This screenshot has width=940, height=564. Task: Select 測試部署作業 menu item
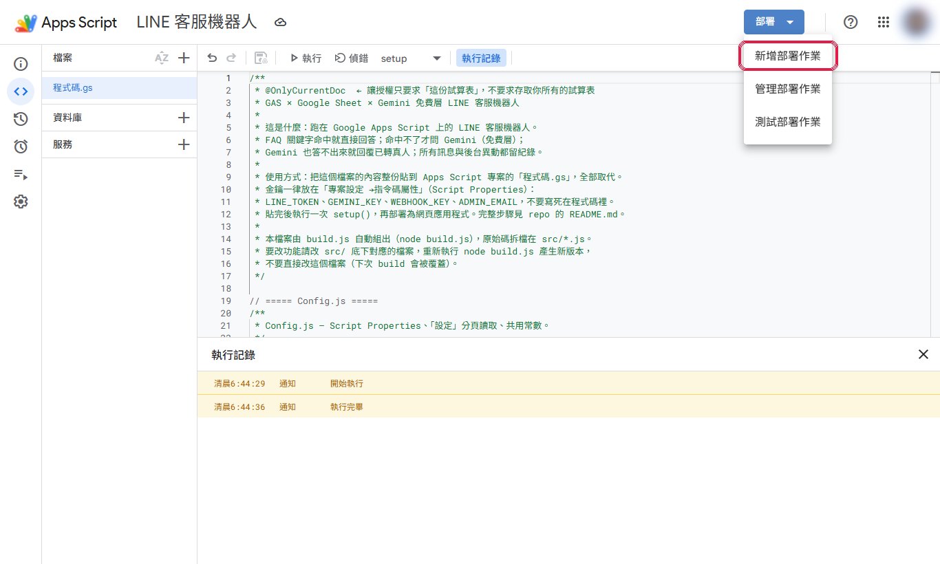(788, 122)
